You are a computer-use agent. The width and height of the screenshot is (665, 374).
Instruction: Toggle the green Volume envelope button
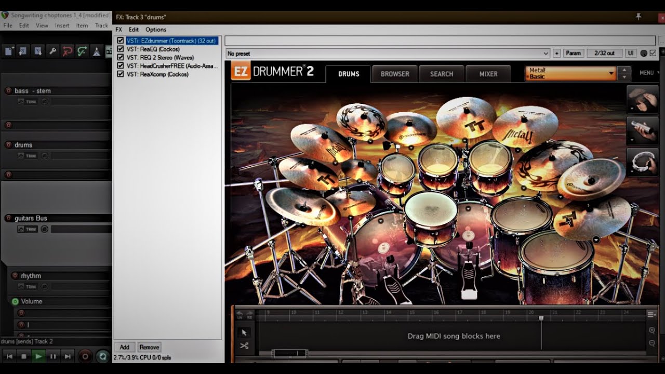[x=15, y=301]
